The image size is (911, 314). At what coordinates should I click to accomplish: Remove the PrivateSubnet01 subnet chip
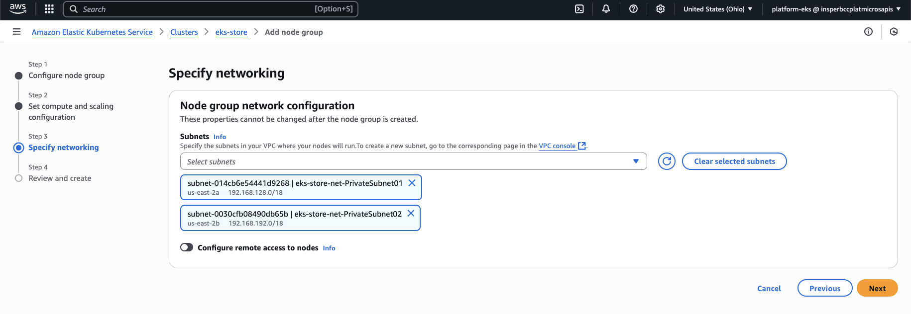tap(412, 183)
